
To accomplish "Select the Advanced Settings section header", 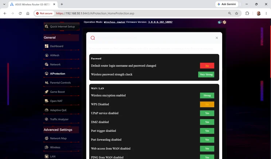I will (61, 130).
